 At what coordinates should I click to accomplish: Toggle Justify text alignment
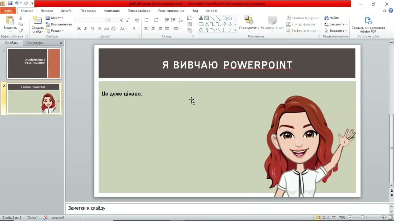(x=167, y=29)
